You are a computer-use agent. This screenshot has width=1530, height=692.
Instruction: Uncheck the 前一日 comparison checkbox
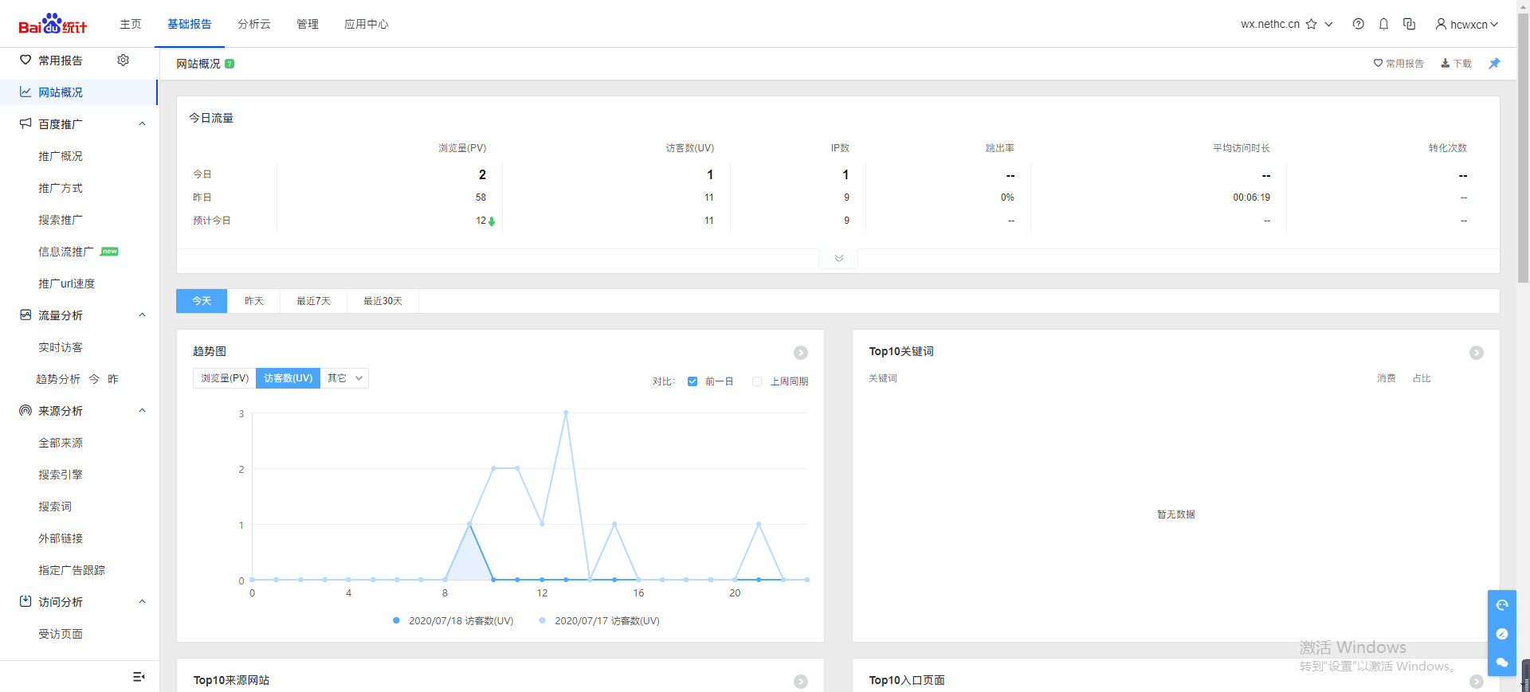click(x=692, y=381)
